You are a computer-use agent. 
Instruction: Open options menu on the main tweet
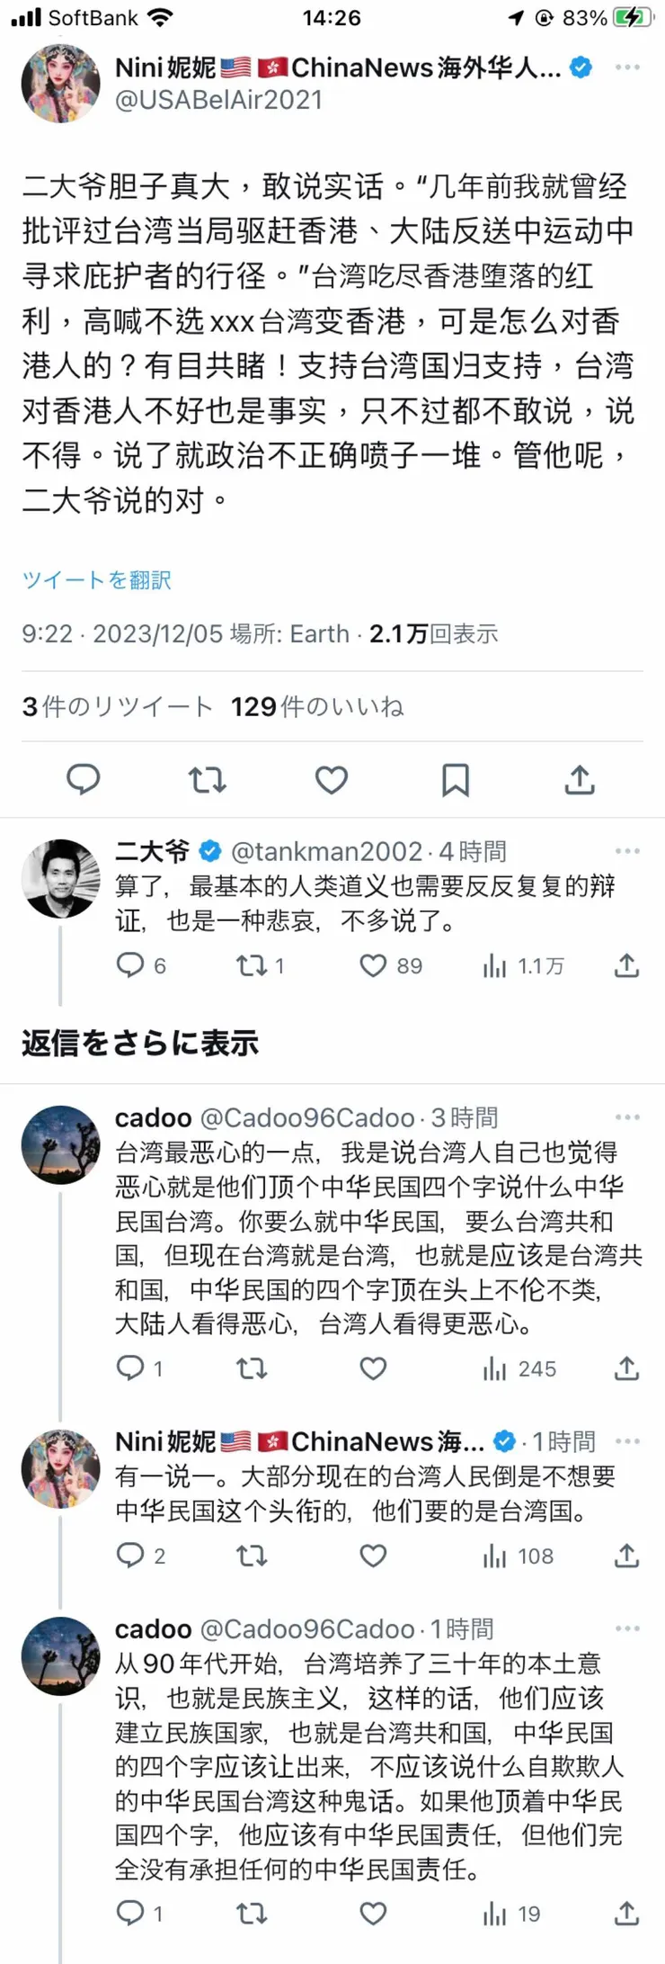[x=627, y=67]
